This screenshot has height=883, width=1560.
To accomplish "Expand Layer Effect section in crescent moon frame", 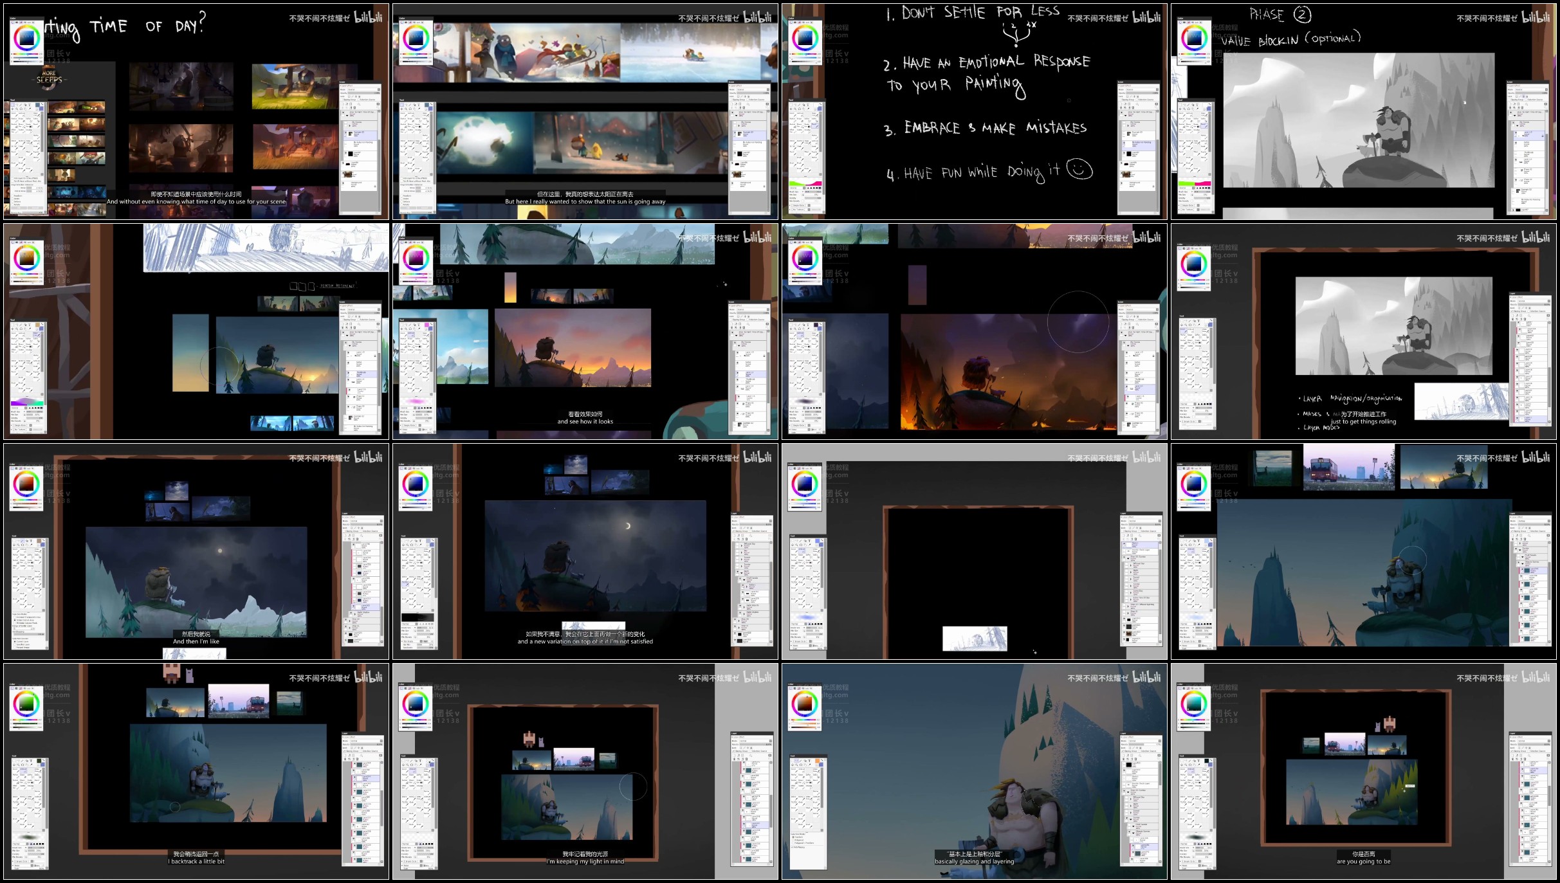I will [737, 517].
